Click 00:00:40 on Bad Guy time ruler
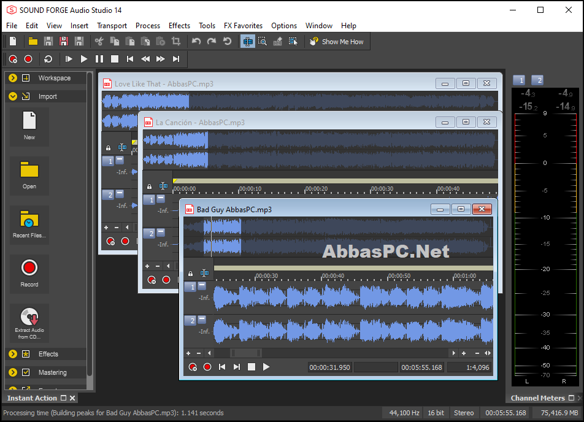Image resolution: width=584 pixels, height=422 pixels. click(x=333, y=276)
